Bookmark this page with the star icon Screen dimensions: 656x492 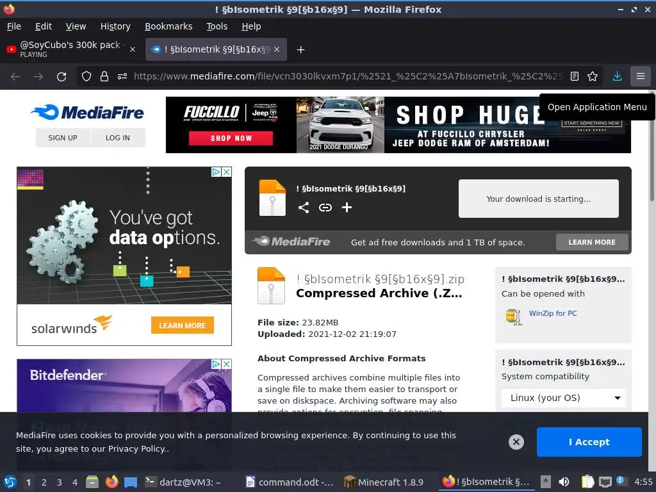(593, 77)
